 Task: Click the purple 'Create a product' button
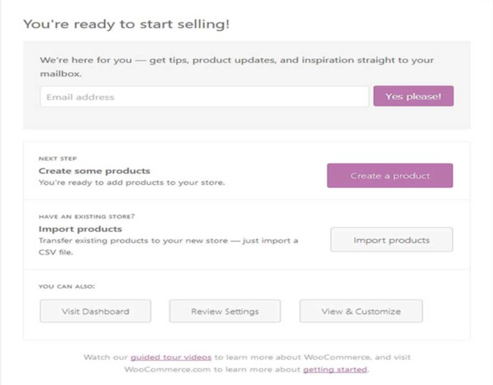pos(390,176)
